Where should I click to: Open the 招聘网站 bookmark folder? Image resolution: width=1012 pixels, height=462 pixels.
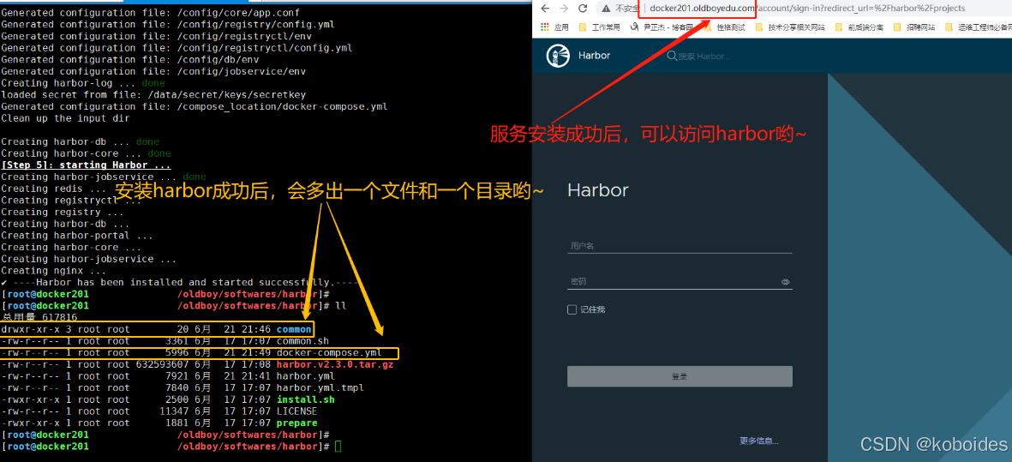[914, 27]
